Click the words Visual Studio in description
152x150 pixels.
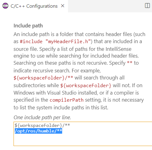(x=62, y=93)
